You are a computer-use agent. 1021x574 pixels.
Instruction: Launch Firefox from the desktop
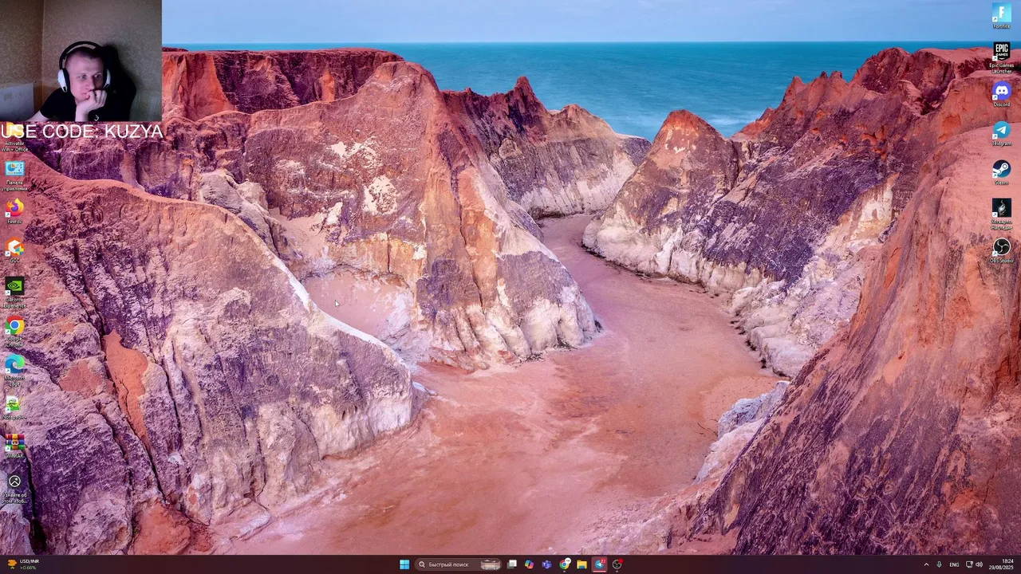(x=14, y=211)
